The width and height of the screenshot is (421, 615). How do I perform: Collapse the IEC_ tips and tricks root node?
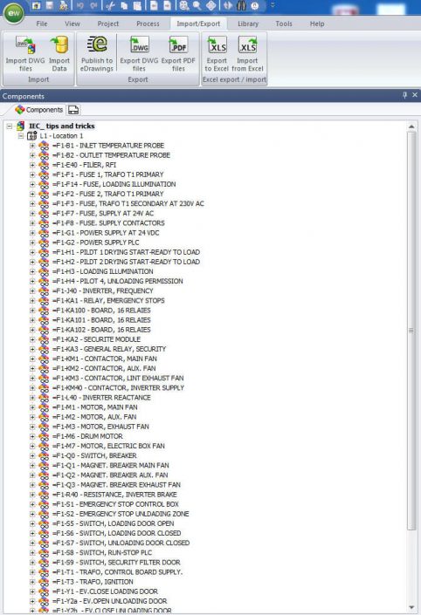[x=10, y=126]
